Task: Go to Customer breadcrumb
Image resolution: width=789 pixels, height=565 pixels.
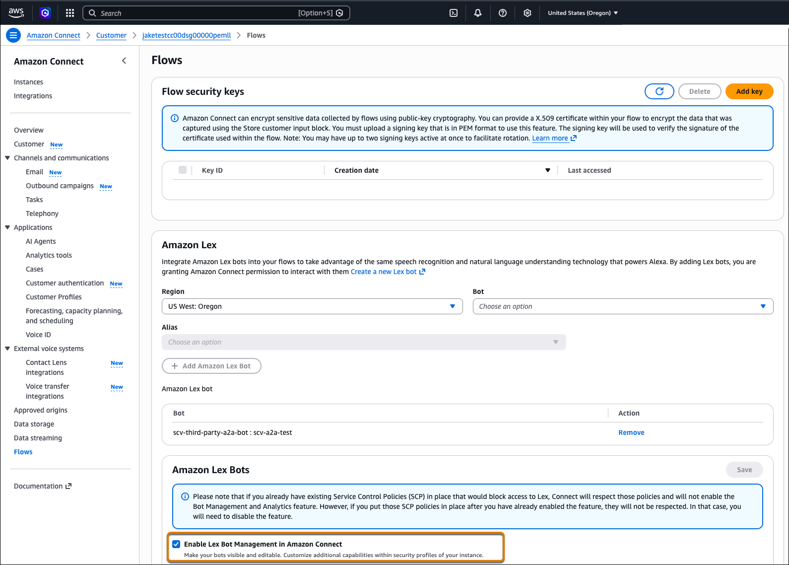Action: [111, 35]
